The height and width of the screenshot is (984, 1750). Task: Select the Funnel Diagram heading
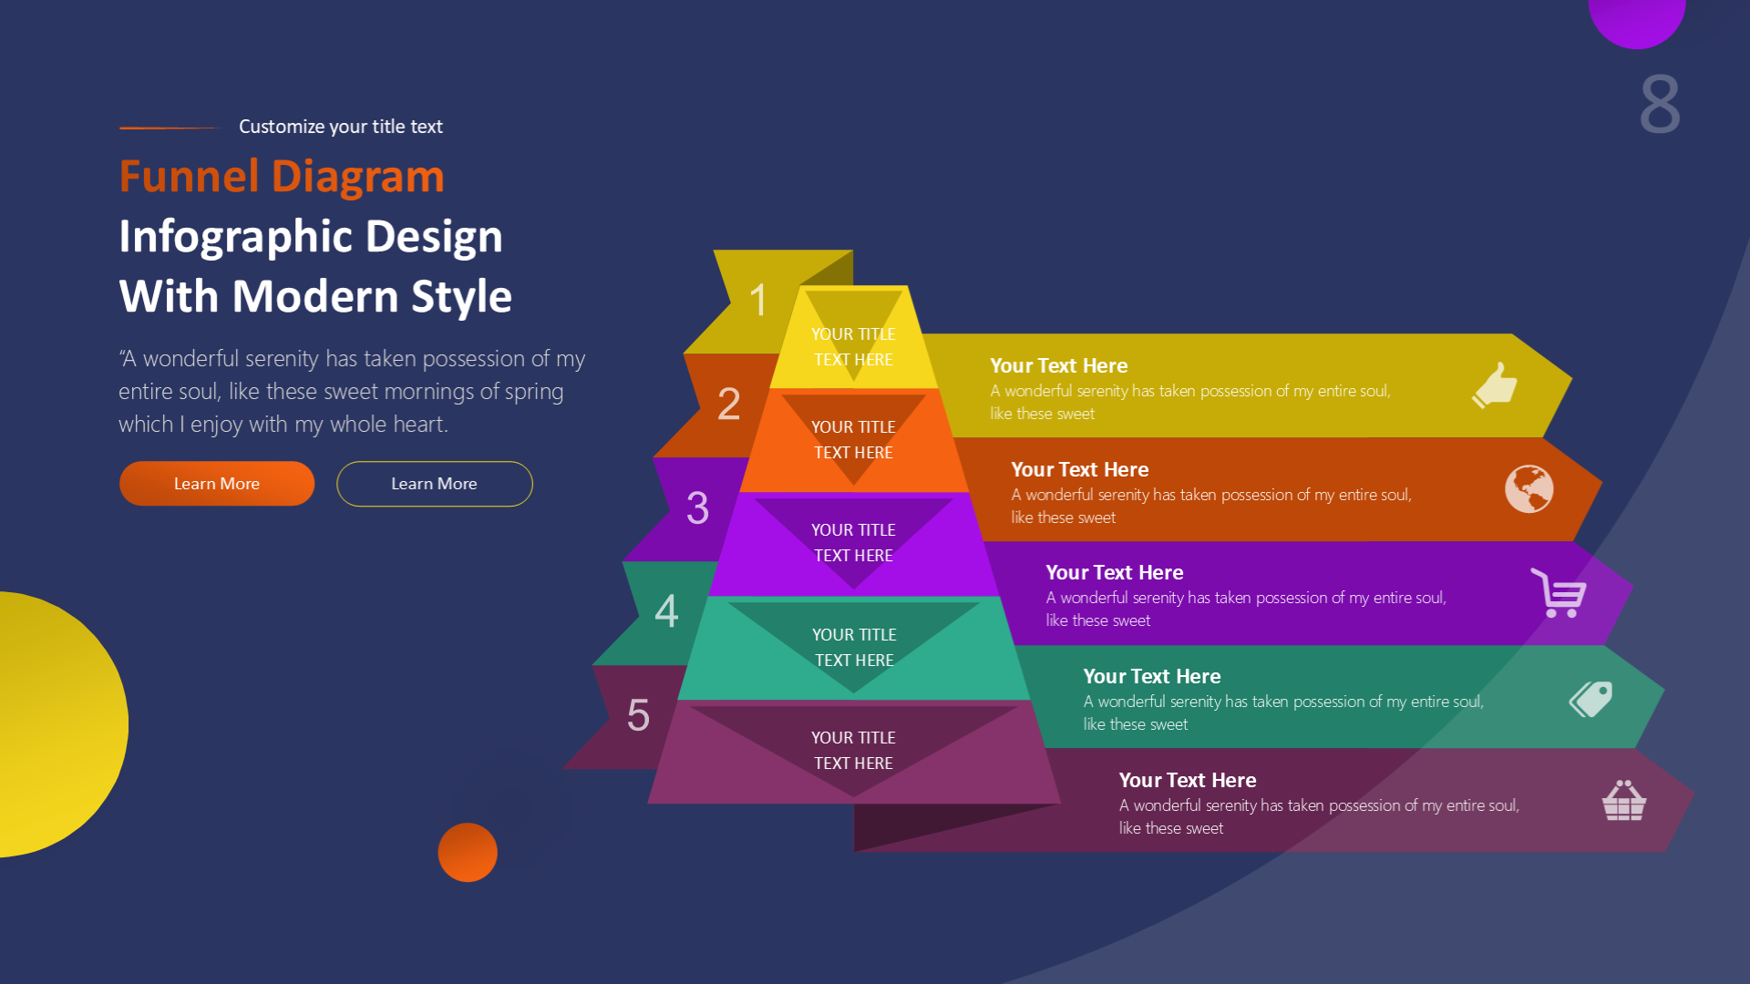(283, 177)
